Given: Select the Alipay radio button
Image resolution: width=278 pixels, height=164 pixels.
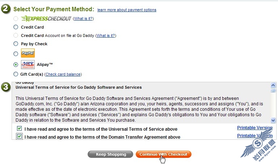Looking at the screenshot, I should (16, 65).
